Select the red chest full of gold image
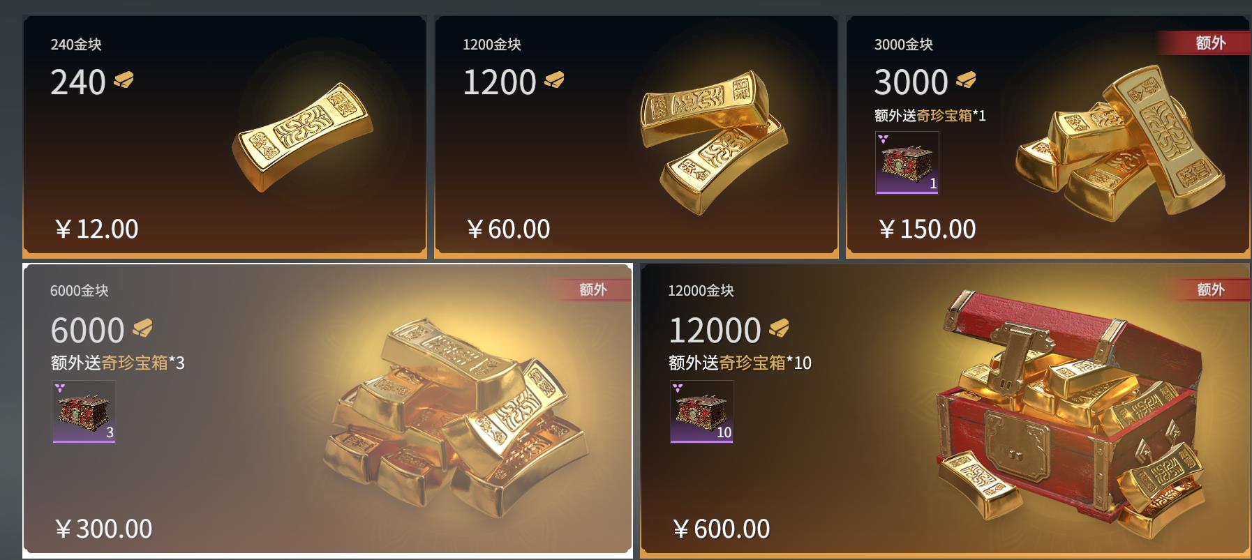The width and height of the screenshot is (1252, 560). point(1071,413)
